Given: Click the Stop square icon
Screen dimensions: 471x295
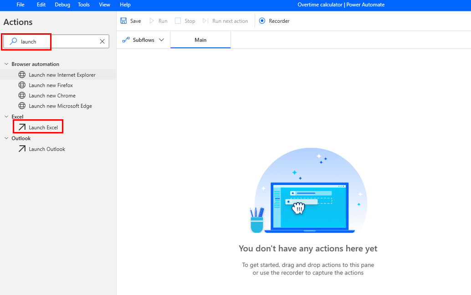Looking at the screenshot, I should (178, 20).
